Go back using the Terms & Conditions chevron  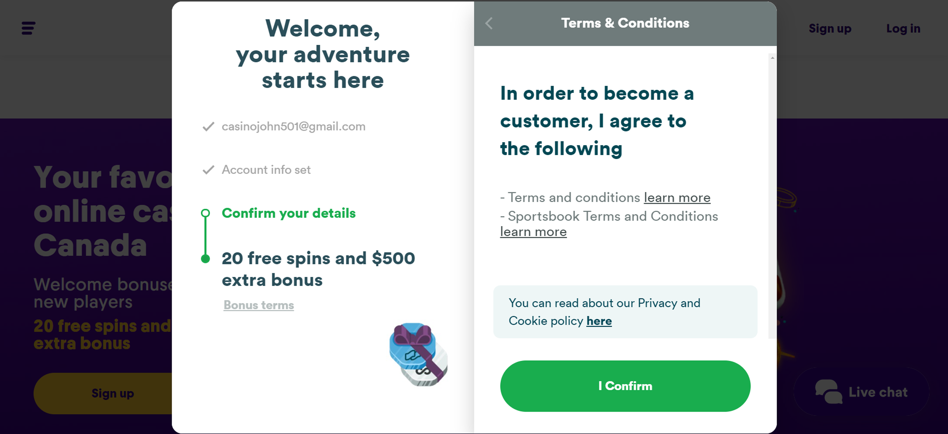click(x=489, y=23)
